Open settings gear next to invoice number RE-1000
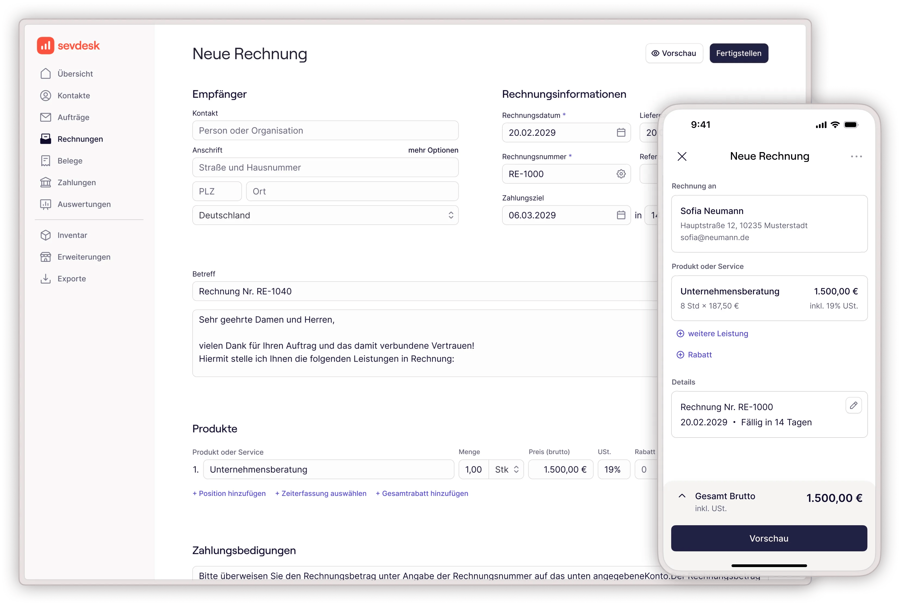 (x=621, y=174)
